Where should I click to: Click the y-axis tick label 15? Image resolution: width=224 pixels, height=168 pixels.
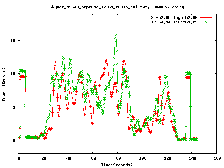coord(13,41)
